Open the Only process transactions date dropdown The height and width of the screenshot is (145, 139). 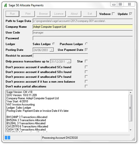click(x=69, y=61)
